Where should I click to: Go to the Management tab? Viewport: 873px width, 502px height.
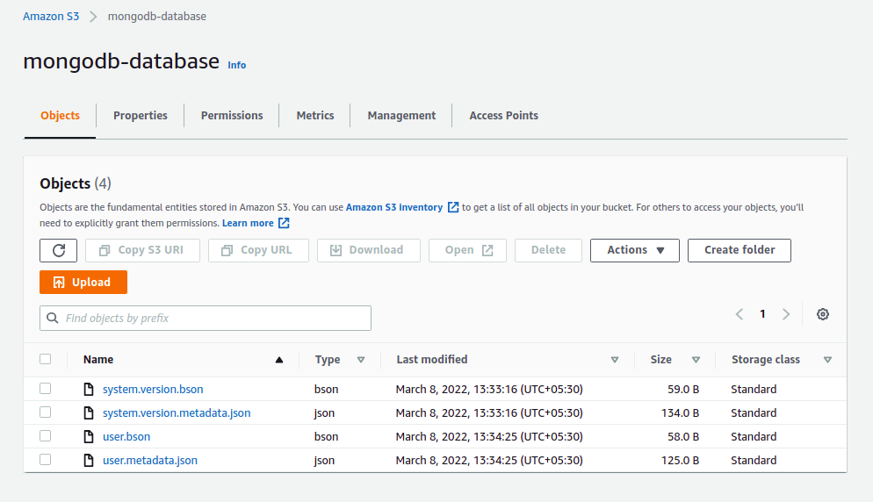(x=401, y=116)
